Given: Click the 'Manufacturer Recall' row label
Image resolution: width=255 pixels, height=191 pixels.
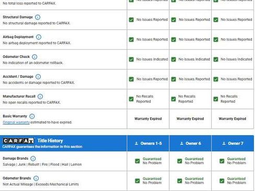Looking at the screenshot, I should pos(19,97).
